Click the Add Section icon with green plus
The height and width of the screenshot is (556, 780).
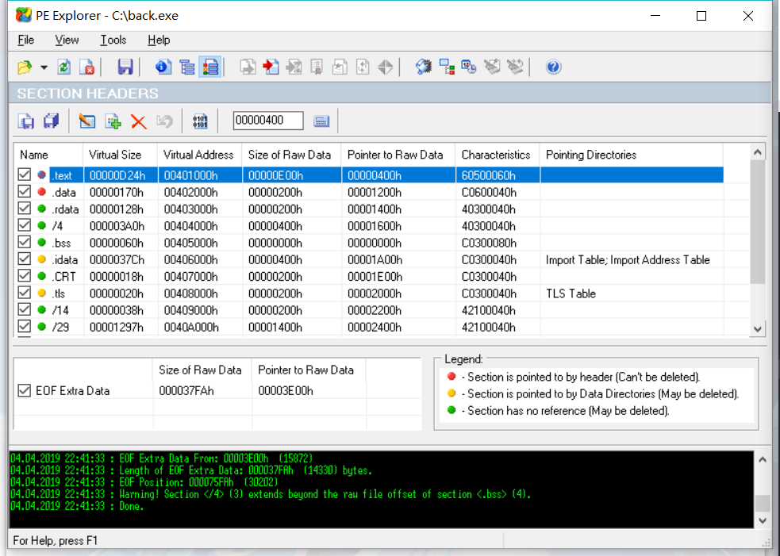pos(113,121)
